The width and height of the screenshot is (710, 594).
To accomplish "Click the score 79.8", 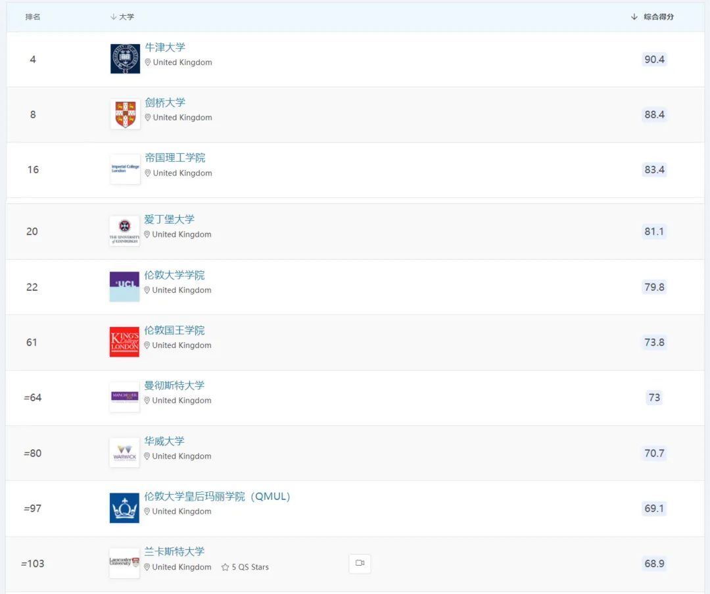I will 654,287.
